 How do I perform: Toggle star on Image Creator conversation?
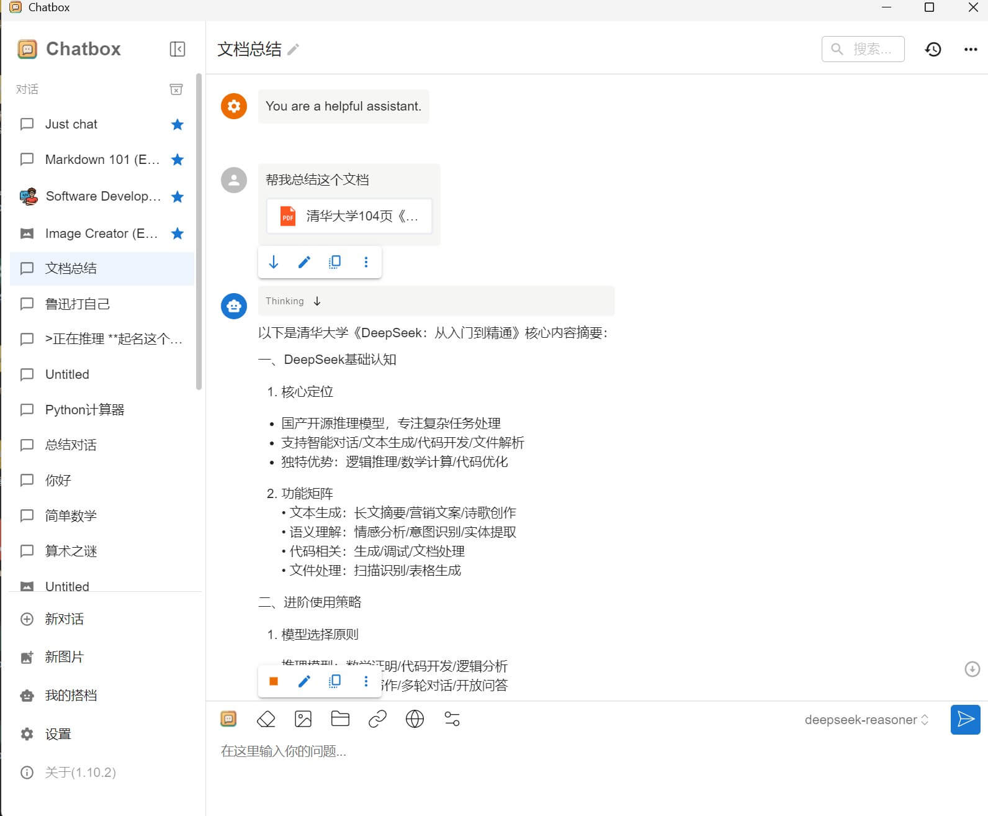click(177, 233)
